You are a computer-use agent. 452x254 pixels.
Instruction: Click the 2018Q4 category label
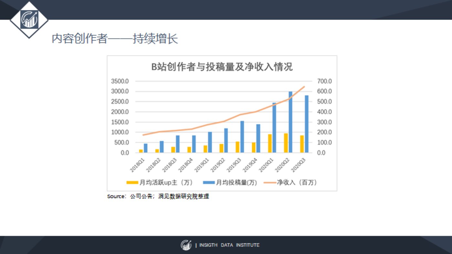tap(186, 165)
